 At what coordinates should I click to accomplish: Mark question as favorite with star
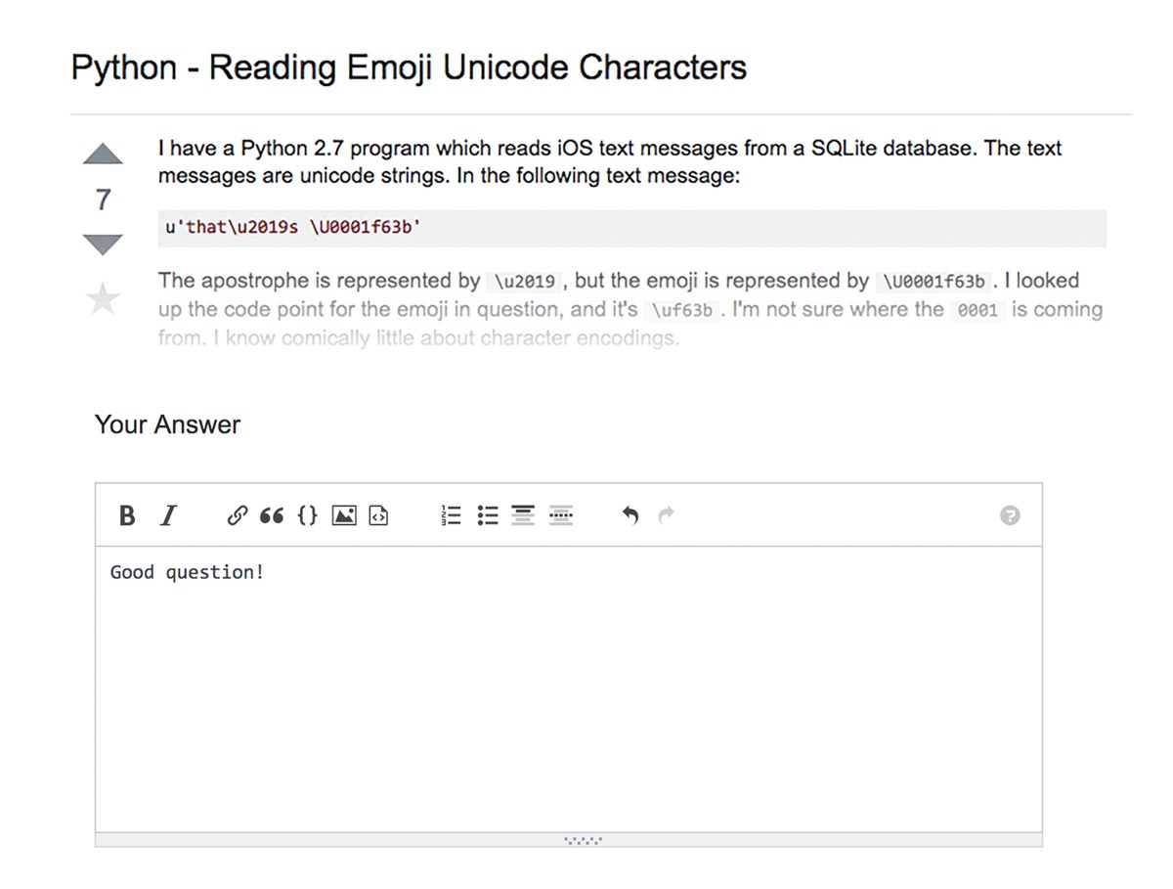point(103,299)
